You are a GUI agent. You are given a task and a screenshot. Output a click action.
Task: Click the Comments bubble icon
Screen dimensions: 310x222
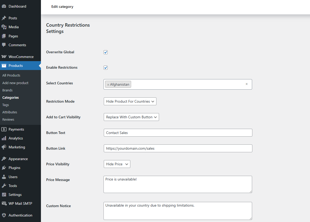tap(4, 45)
